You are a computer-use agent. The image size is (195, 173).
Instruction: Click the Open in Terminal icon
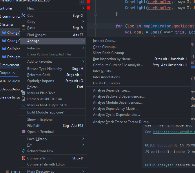24,132
